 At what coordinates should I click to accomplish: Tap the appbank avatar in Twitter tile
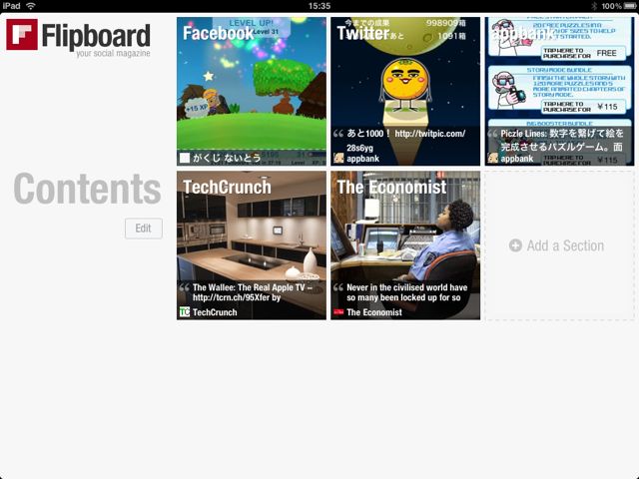tap(338, 158)
